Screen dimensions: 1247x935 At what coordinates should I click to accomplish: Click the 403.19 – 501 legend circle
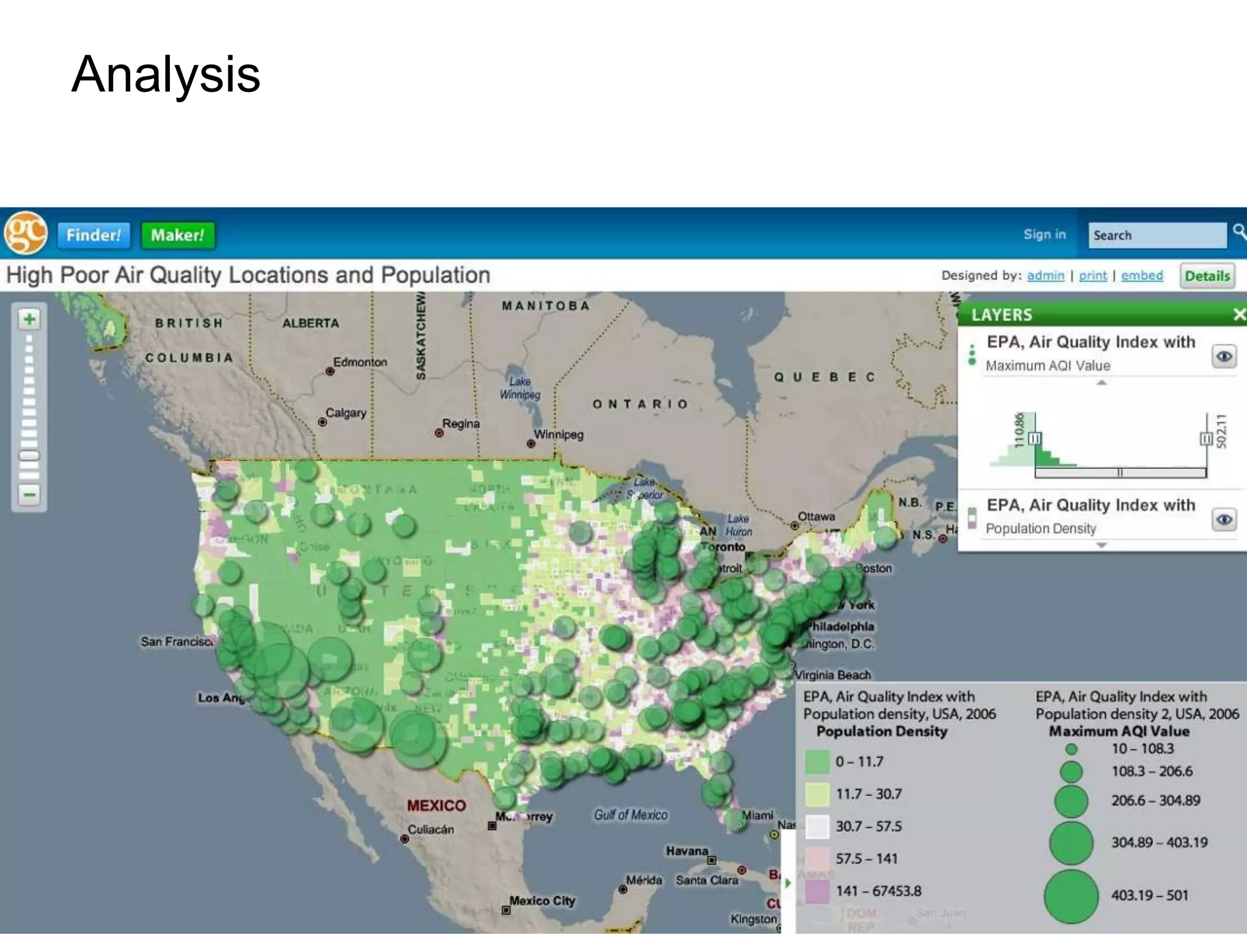tap(1071, 896)
